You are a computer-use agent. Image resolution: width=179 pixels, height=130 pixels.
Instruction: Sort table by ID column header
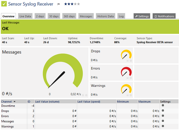(x=29, y=101)
